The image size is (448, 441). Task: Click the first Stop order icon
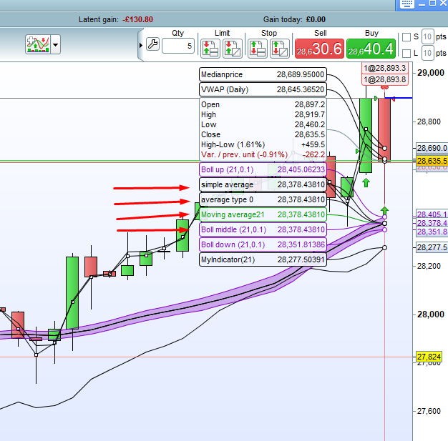click(258, 49)
